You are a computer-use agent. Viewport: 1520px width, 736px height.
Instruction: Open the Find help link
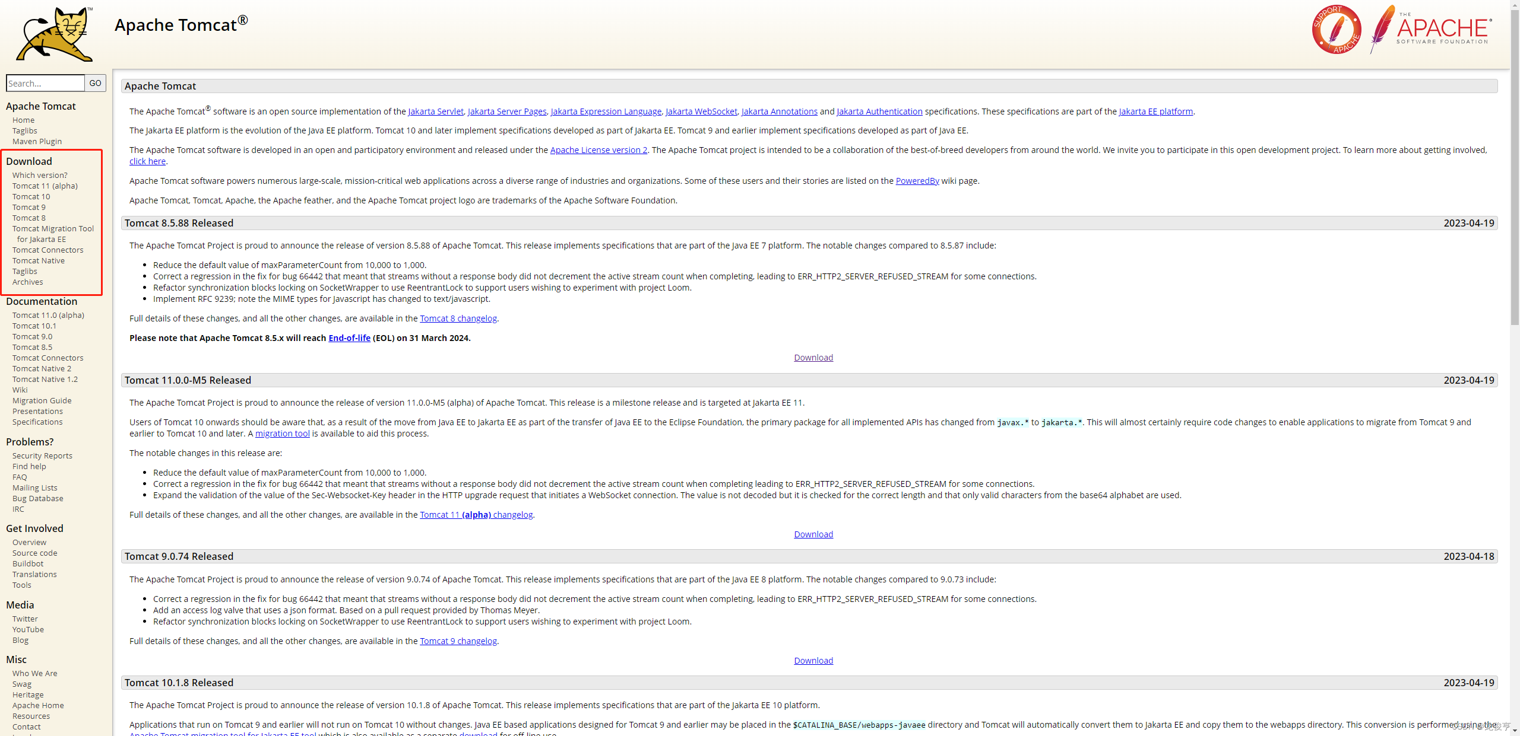tap(29, 466)
